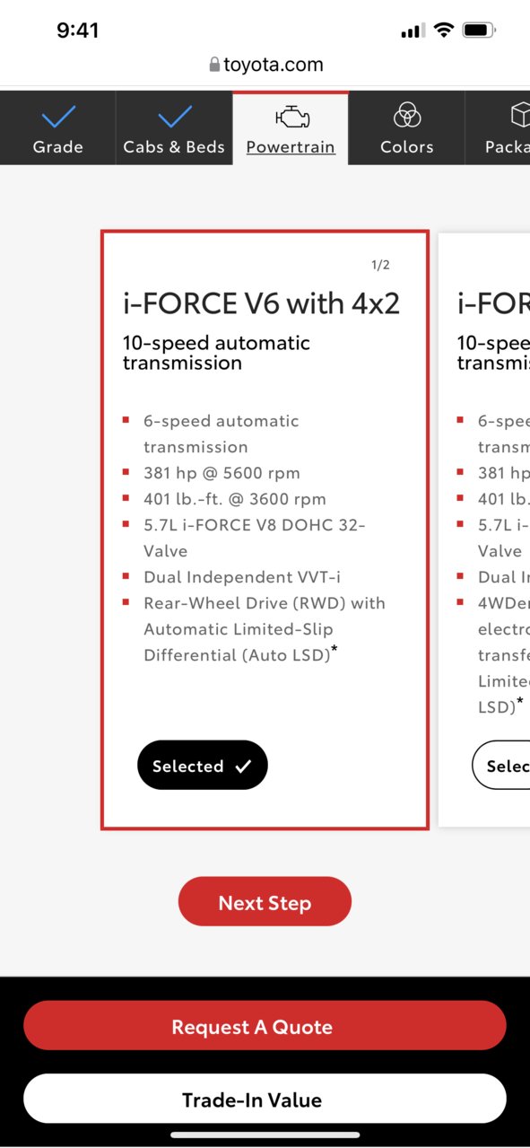Switch to the Colors tab
The height and width of the screenshot is (1148, 530).
tap(407, 127)
